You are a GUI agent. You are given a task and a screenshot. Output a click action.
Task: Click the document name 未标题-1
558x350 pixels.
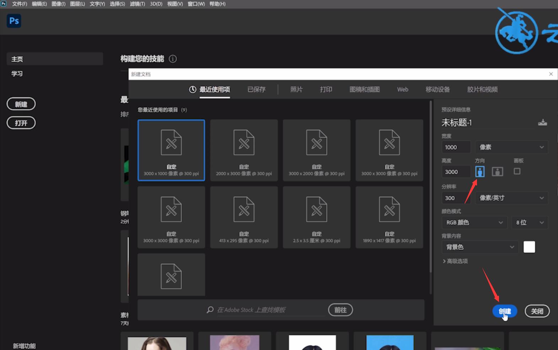click(456, 123)
